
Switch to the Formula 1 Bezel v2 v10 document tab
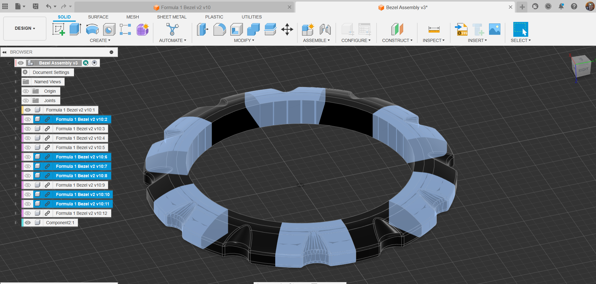pyautogui.click(x=186, y=7)
